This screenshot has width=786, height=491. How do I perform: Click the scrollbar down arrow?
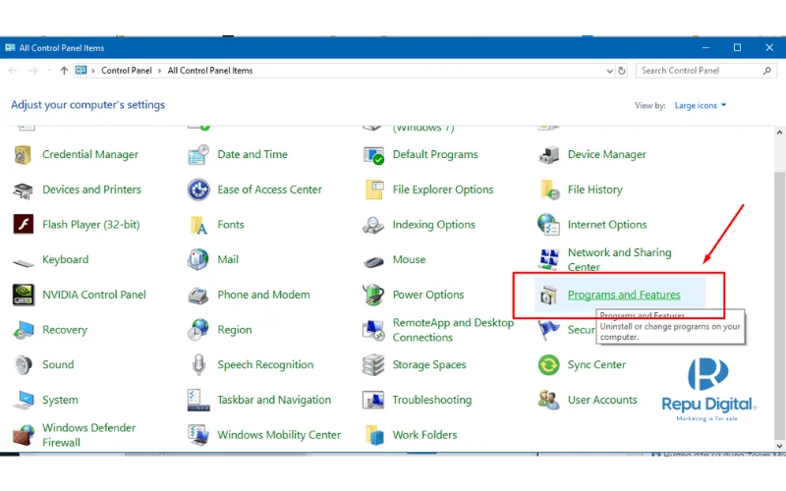click(779, 446)
